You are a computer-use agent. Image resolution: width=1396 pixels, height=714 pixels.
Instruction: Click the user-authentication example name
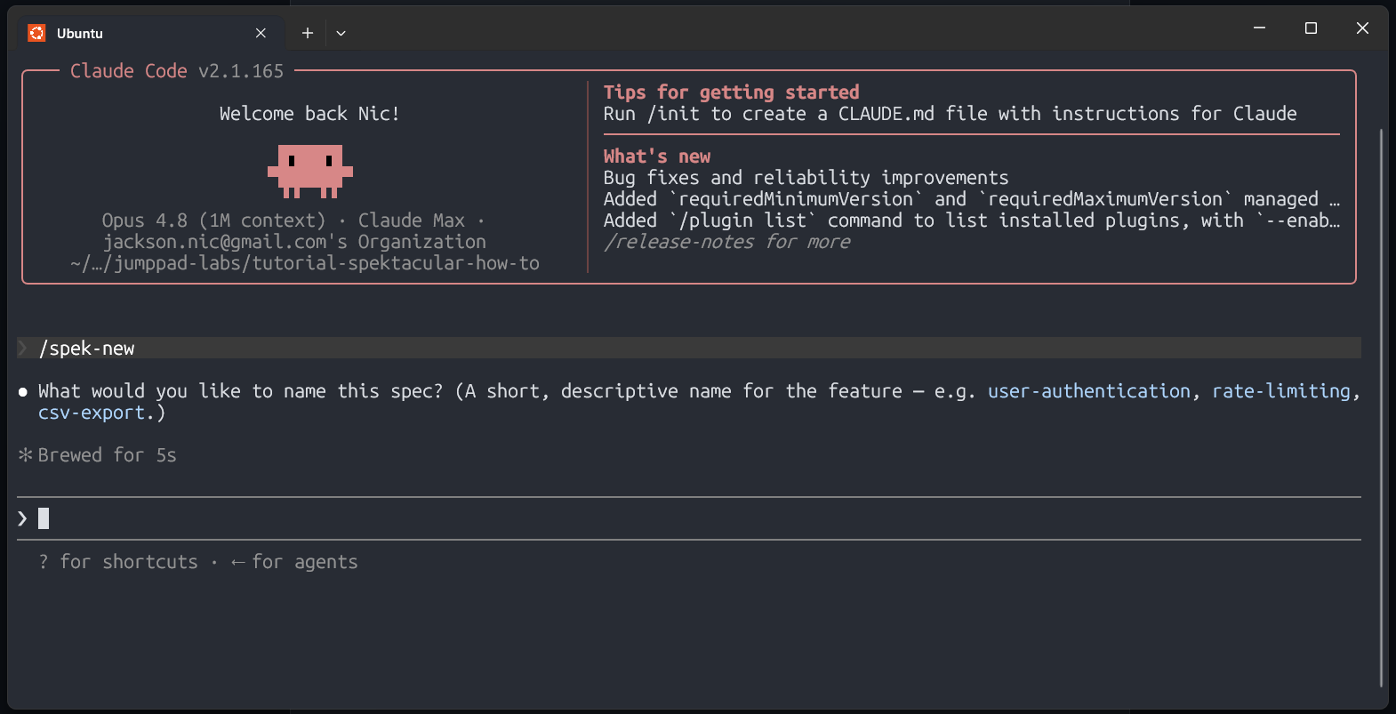[x=1089, y=391]
